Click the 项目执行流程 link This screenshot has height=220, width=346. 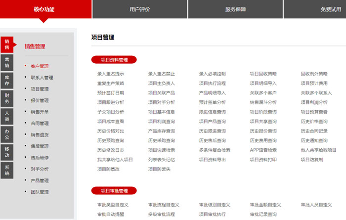(213, 84)
